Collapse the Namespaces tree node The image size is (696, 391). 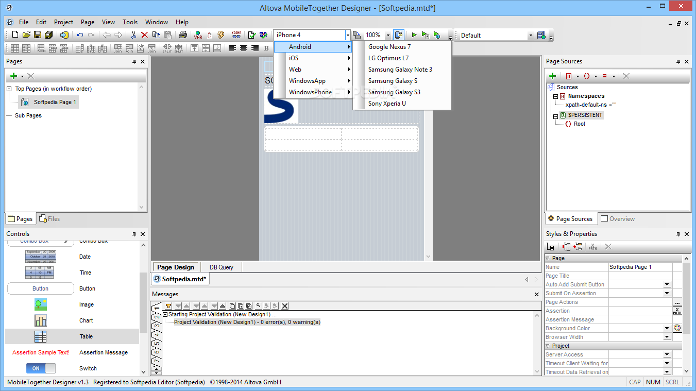click(x=556, y=96)
